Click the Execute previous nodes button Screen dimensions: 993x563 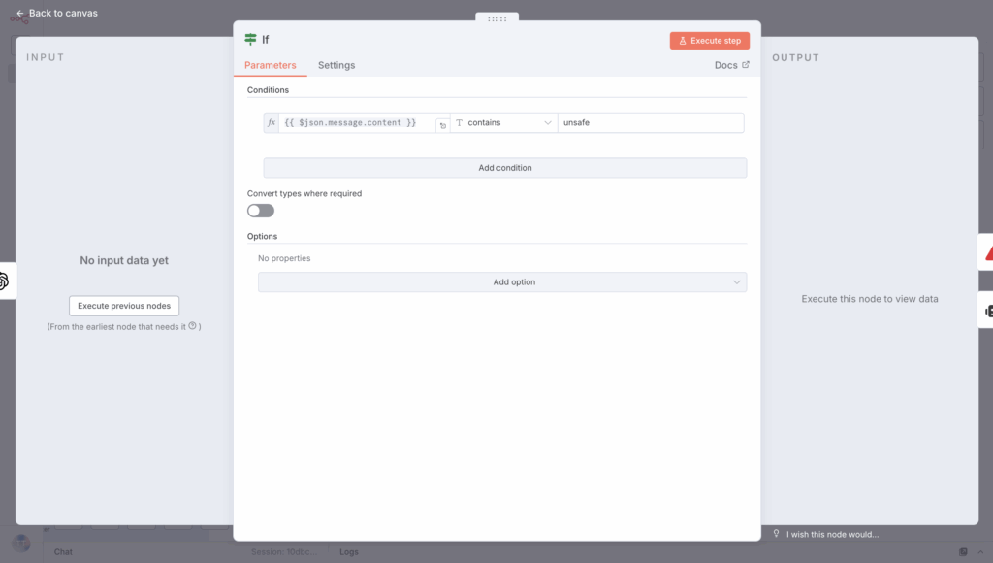(124, 306)
